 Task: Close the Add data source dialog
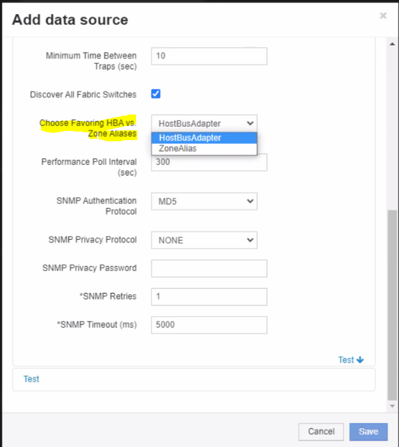(383, 16)
